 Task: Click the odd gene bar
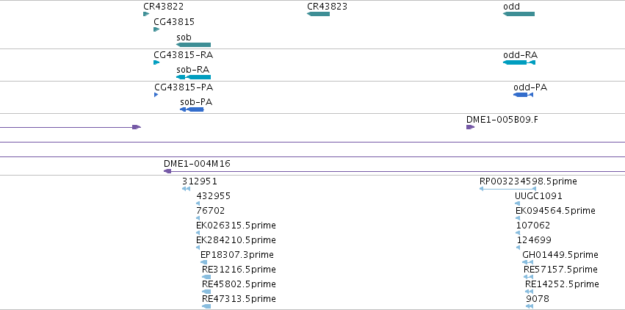[519, 14]
